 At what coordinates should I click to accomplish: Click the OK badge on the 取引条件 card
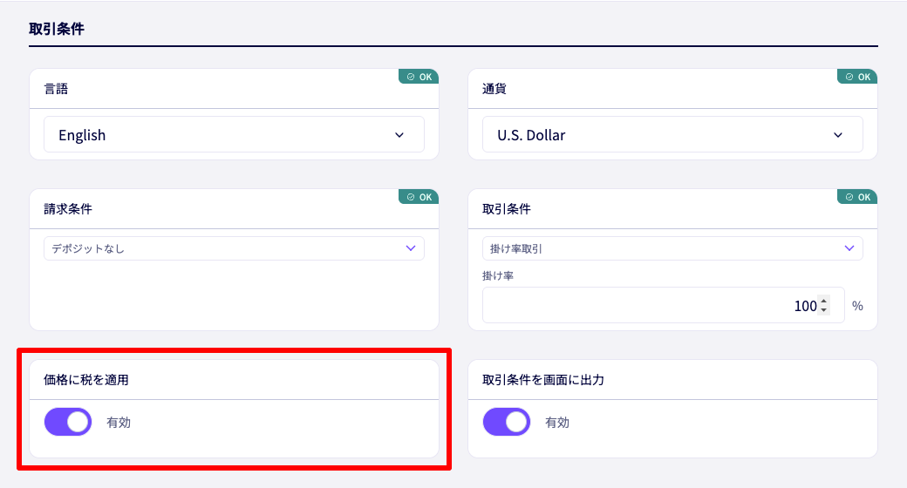click(857, 197)
